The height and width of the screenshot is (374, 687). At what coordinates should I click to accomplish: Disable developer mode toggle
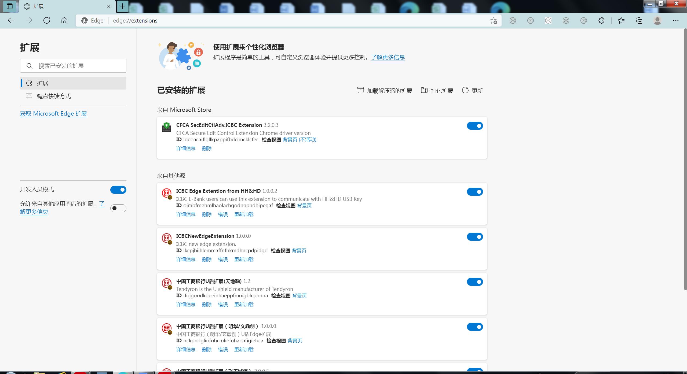tap(118, 190)
